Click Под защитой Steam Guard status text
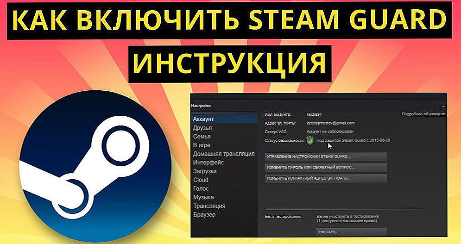Image resolution: width=461 pixels, height=244 pixels. (353, 141)
